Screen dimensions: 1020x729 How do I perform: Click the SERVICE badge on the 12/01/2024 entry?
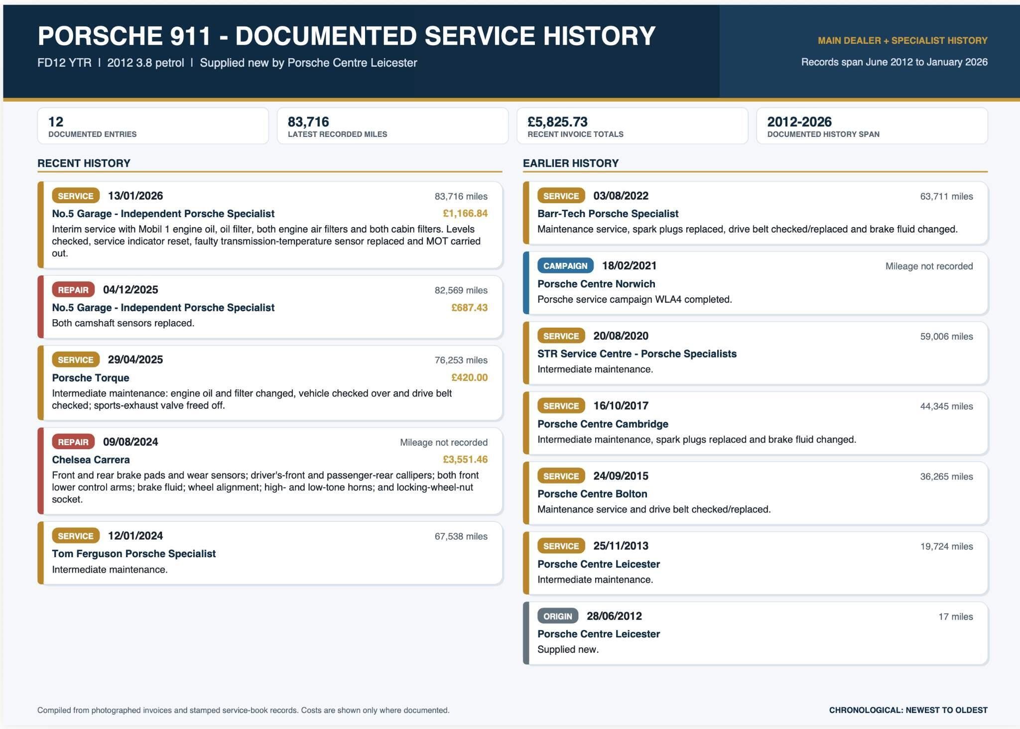point(76,536)
